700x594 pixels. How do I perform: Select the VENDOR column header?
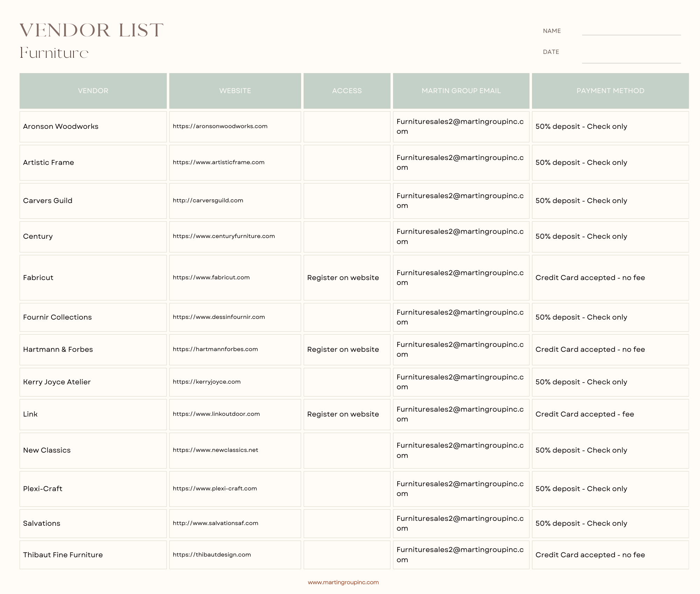click(93, 91)
